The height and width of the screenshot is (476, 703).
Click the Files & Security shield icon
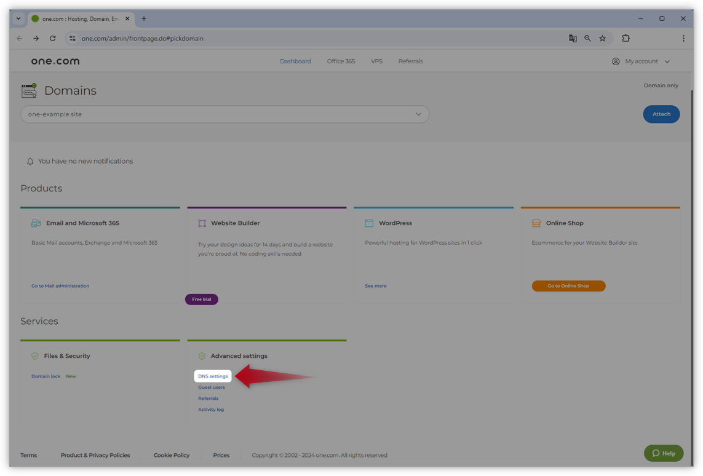[x=35, y=355]
